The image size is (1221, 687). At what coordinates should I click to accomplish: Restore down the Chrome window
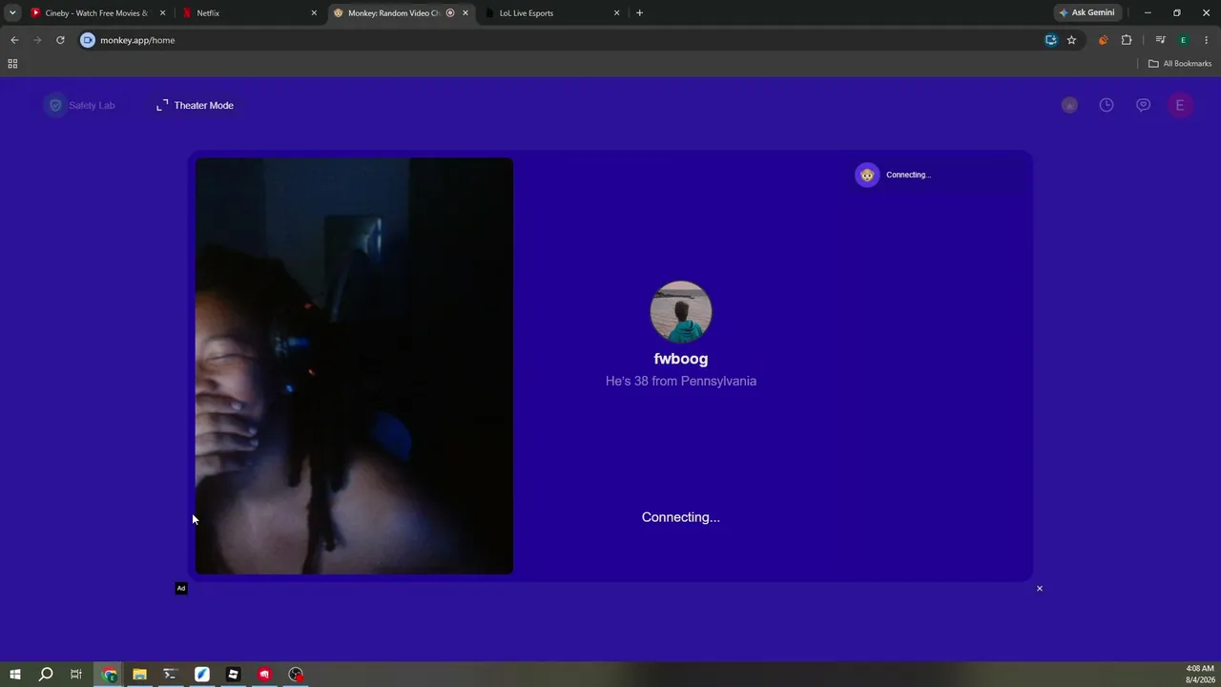coord(1177,13)
